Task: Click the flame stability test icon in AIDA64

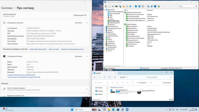Action: point(124,6)
